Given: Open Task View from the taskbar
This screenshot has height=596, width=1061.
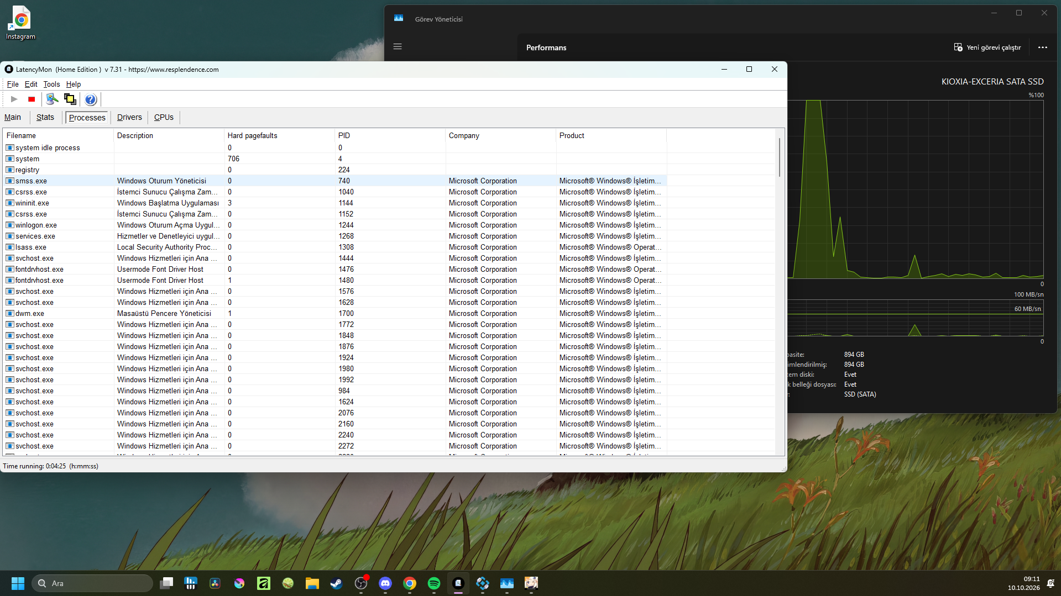Looking at the screenshot, I should point(166,583).
